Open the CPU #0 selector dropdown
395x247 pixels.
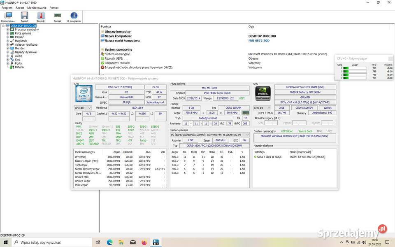pyautogui.click(x=83, y=108)
